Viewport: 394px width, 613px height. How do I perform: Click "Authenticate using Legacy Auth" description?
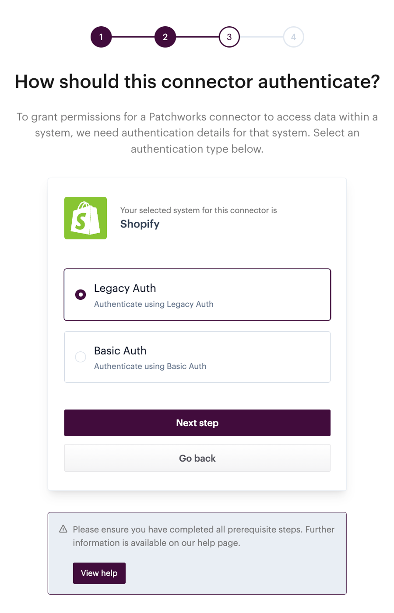[154, 304]
